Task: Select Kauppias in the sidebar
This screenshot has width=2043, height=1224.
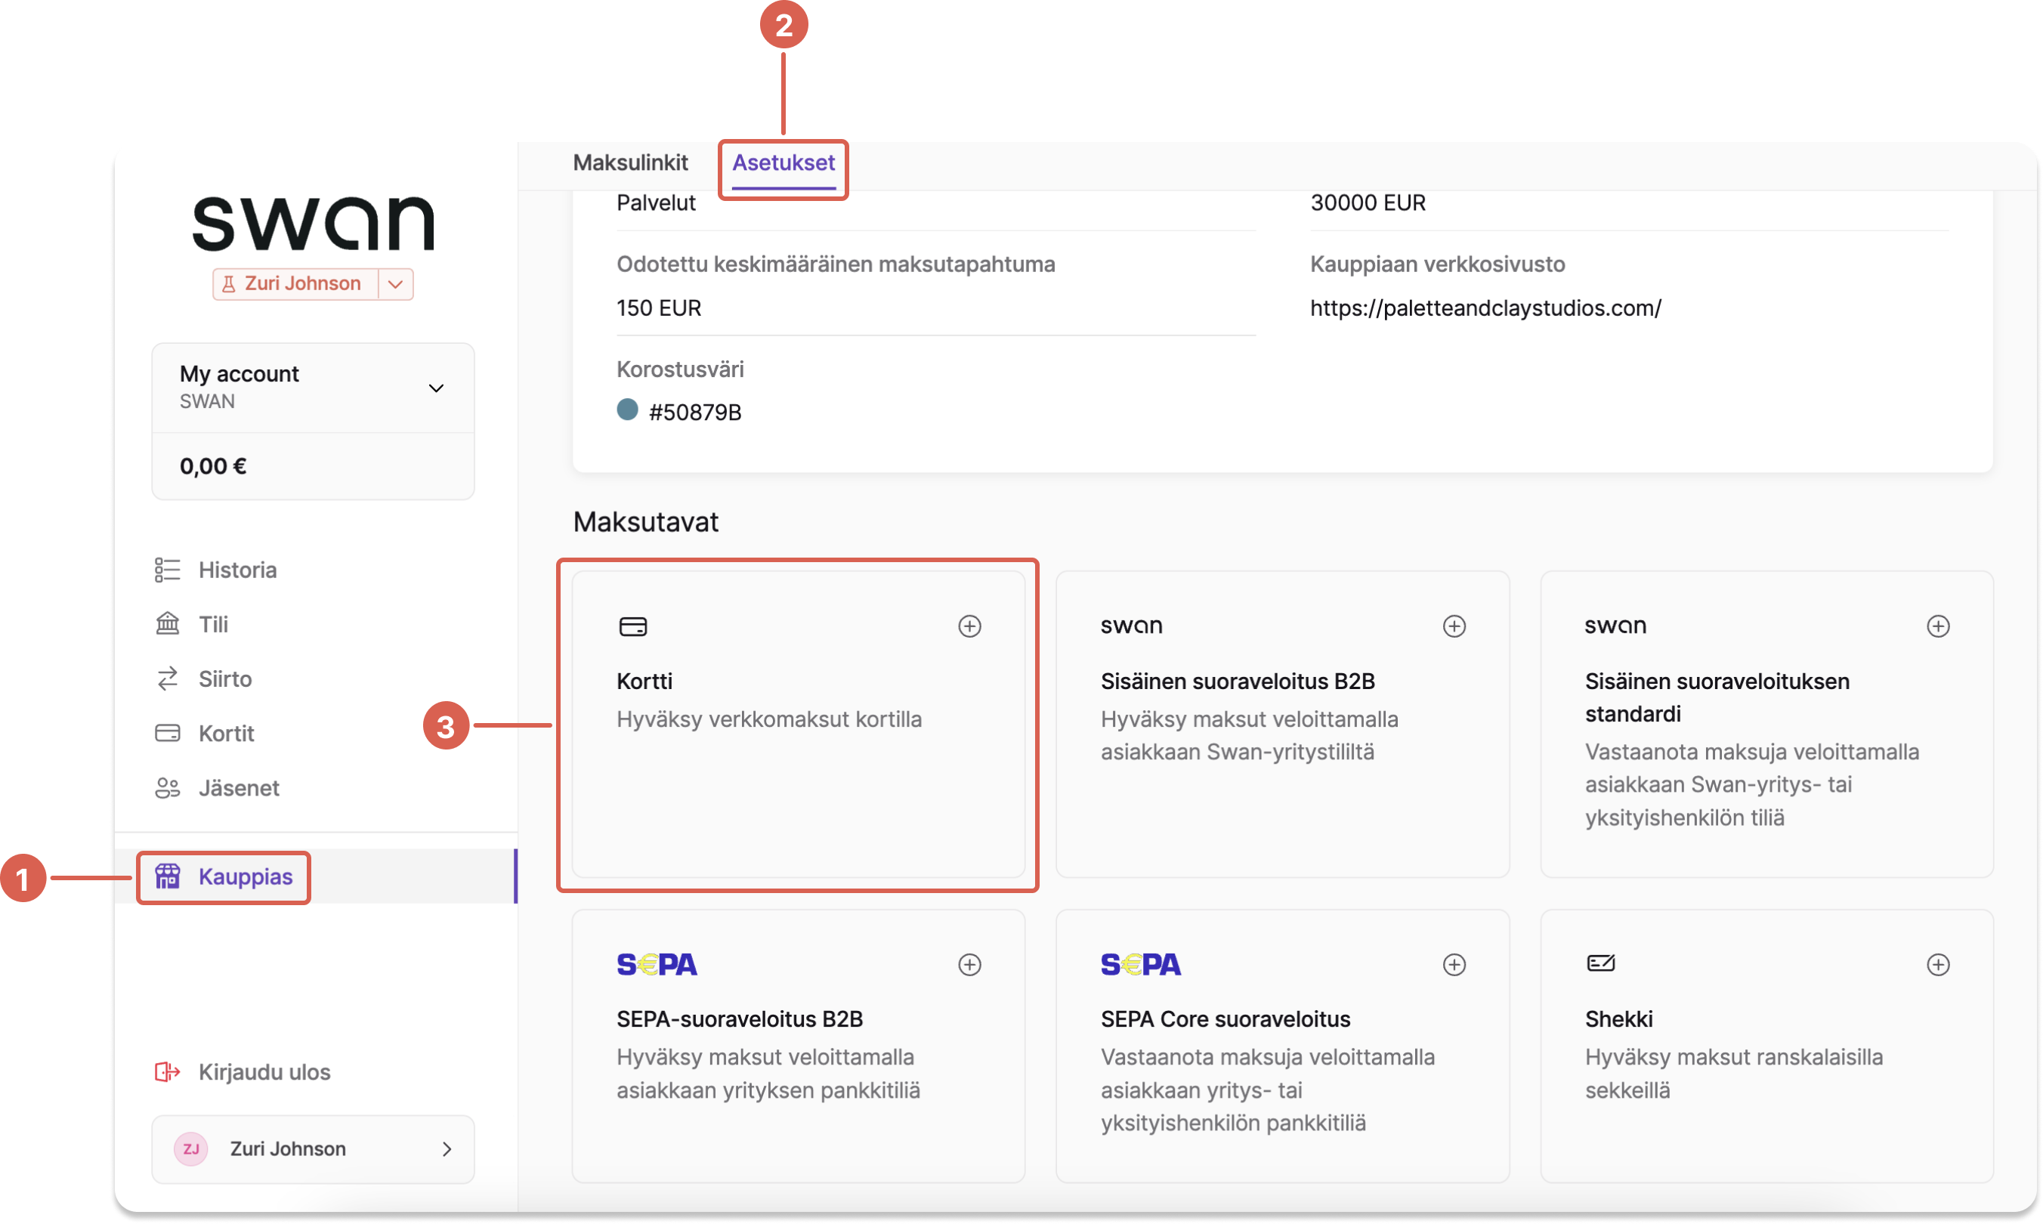Action: click(316, 876)
